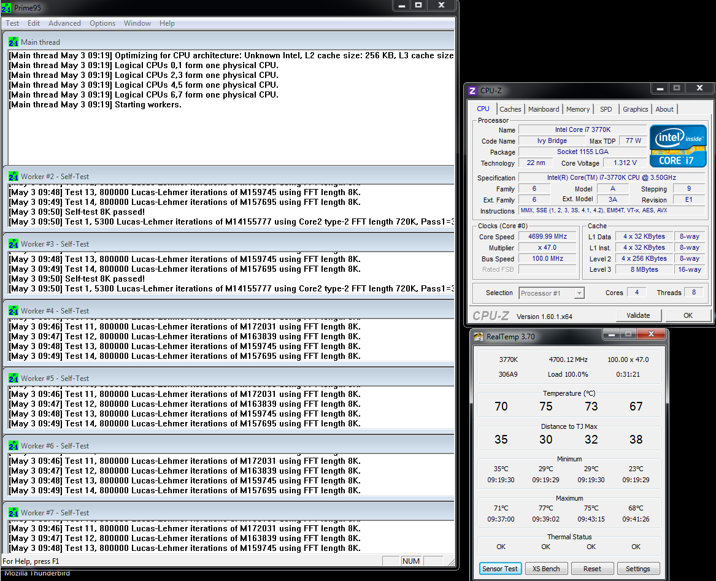The image size is (716, 581).
Task: Click the CPU-Z title bar icon
Action: [x=472, y=90]
